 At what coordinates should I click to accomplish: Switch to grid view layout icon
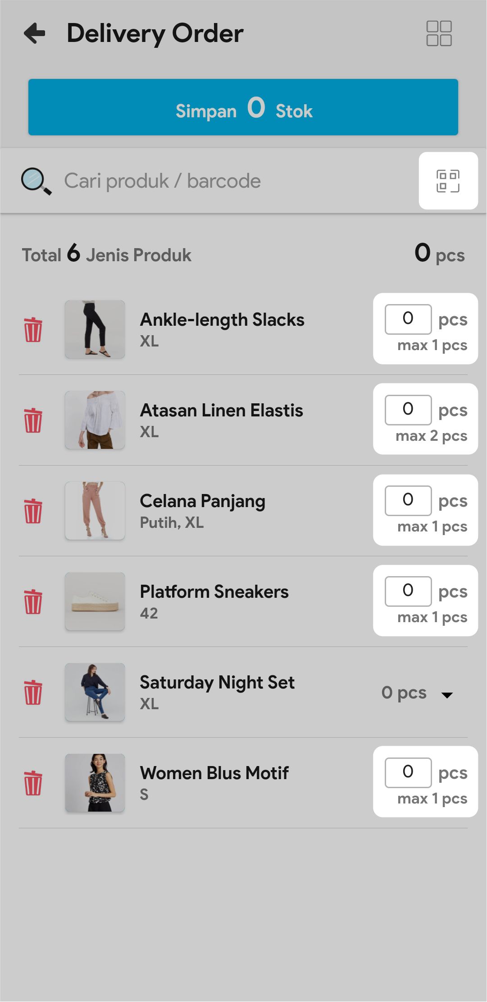pos(439,33)
